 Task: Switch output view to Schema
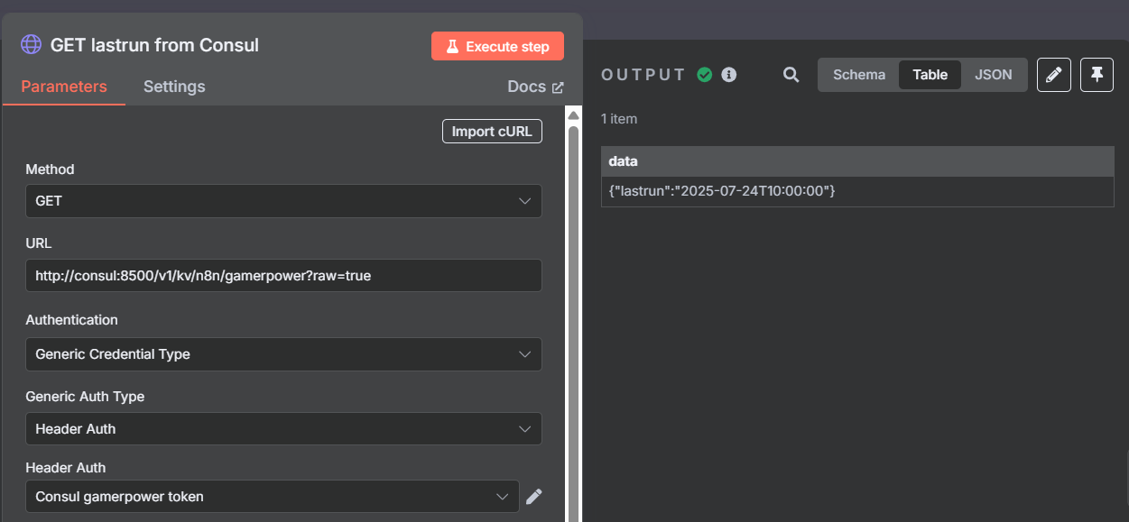tap(858, 75)
